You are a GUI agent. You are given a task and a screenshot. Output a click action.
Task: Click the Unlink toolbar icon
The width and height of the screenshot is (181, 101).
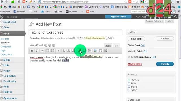[x=85, y=51]
